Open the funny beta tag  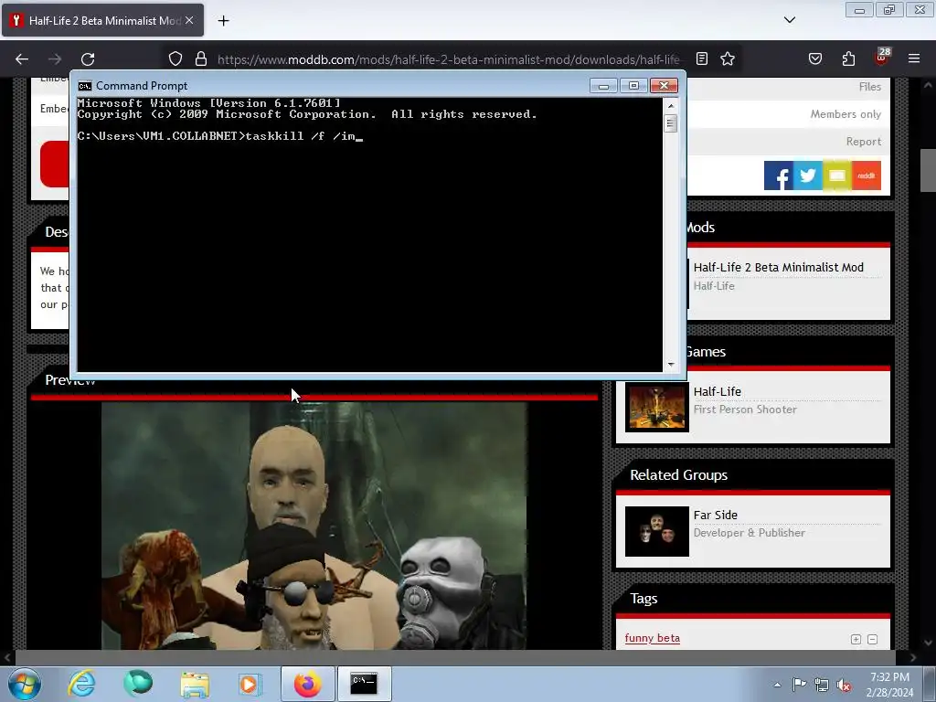(652, 638)
